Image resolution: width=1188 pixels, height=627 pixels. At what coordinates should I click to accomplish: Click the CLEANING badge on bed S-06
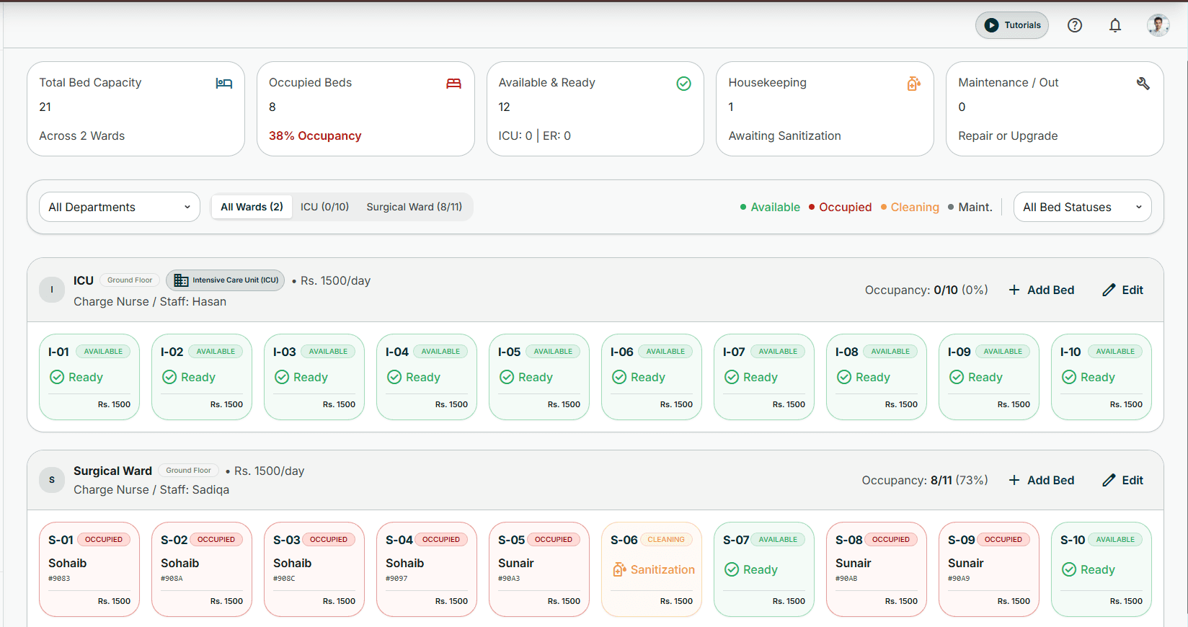pyautogui.click(x=666, y=540)
